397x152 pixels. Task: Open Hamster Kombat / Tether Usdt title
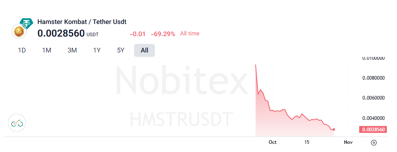tap(82, 22)
